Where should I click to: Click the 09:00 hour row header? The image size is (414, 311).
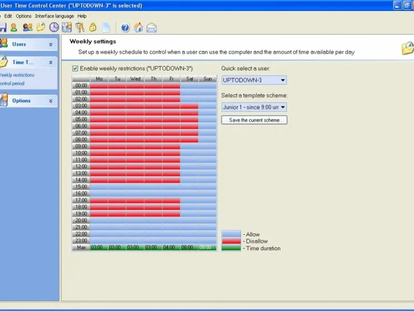point(81,146)
